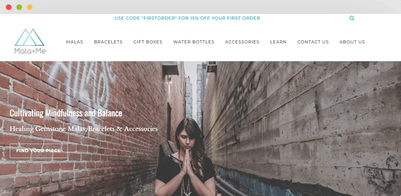
Task: Click the Healing Gemstone Malas subheading
Action: coord(84,129)
